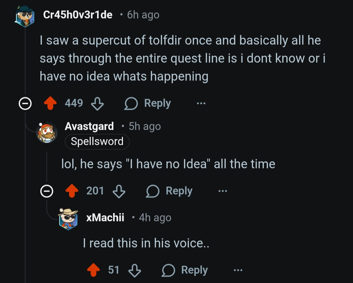Open Avastgard's avatar
The image size is (353, 283).
click(46, 133)
